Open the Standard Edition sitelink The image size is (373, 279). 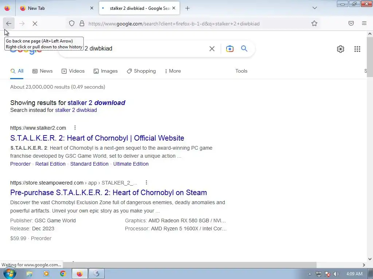tap(90, 164)
